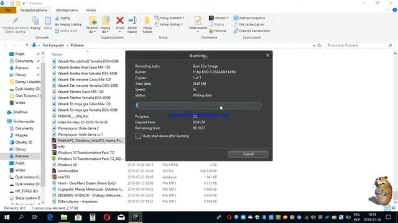The width and height of the screenshot is (398, 223).
Task: Click Nowy folder icon
Action: [147, 25]
